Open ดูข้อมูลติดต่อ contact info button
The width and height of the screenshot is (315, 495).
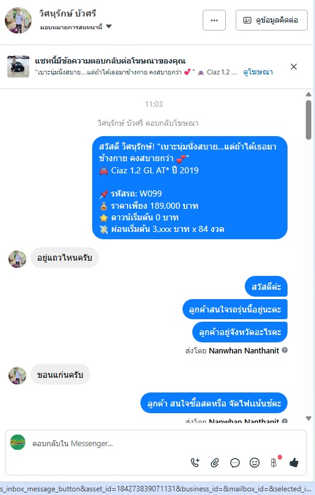[x=272, y=20]
